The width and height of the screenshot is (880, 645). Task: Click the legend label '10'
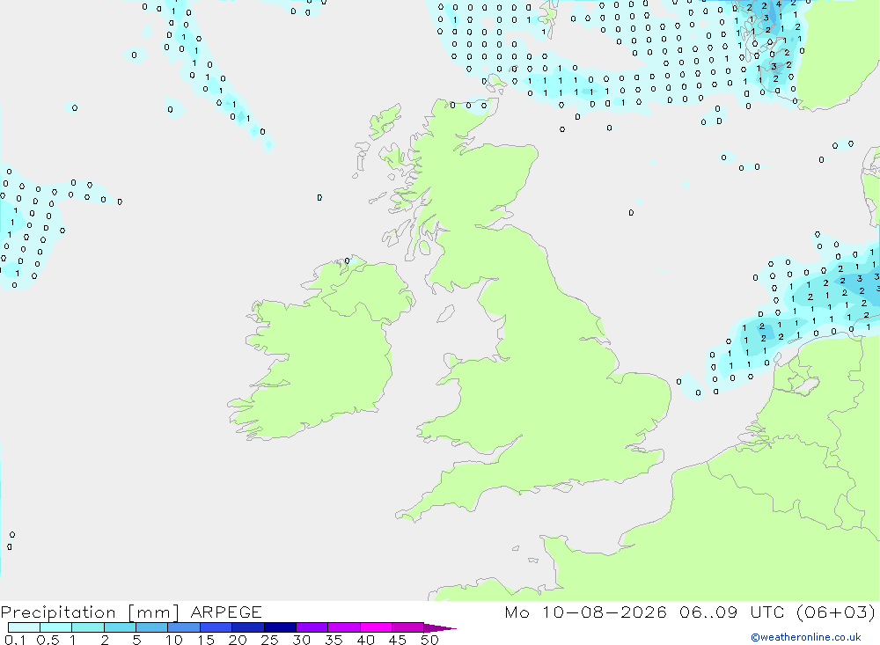pyautogui.click(x=174, y=640)
